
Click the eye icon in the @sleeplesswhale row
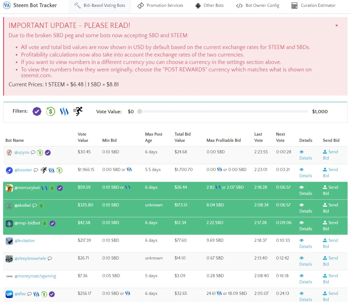click(x=302, y=258)
